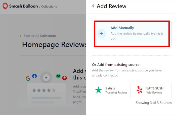Select the Add Manually option title
Image resolution: width=176 pixels, height=115 pixels.
tap(122, 28)
